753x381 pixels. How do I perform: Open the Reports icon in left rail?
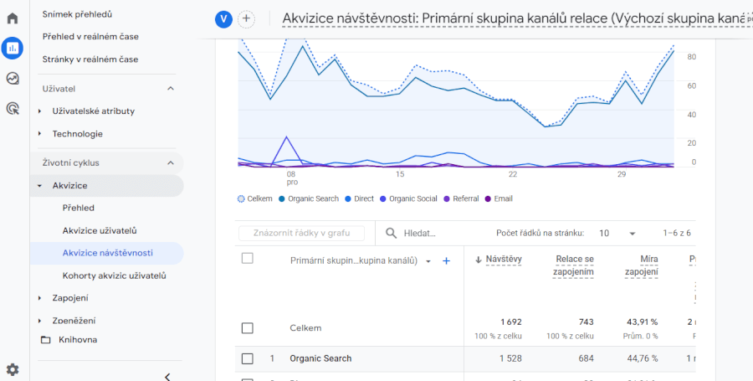(13, 48)
